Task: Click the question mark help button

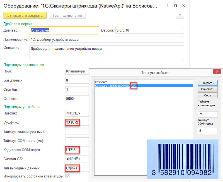Action: (180, 15)
